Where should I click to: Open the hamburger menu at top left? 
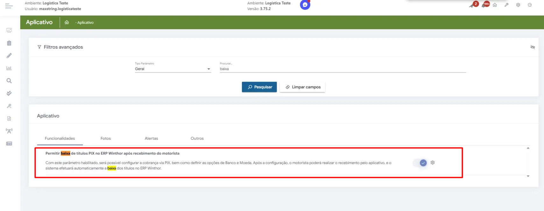(x=9, y=6)
